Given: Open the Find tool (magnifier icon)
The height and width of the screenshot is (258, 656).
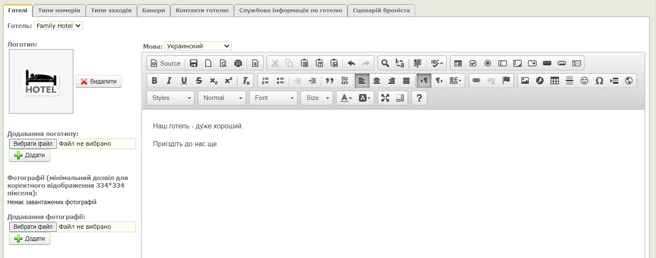Looking at the screenshot, I should pyautogui.click(x=385, y=64).
